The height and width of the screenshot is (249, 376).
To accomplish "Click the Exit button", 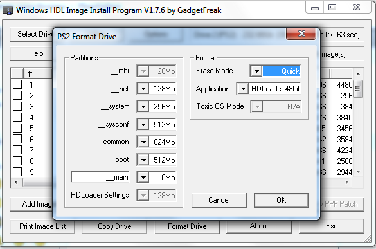I will [x=332, y=226].
